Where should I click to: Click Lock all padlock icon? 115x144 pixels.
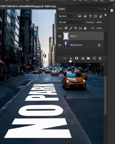[x=85, y=28]
